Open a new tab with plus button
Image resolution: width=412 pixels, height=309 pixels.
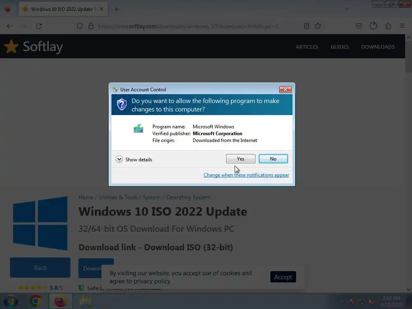116,9
